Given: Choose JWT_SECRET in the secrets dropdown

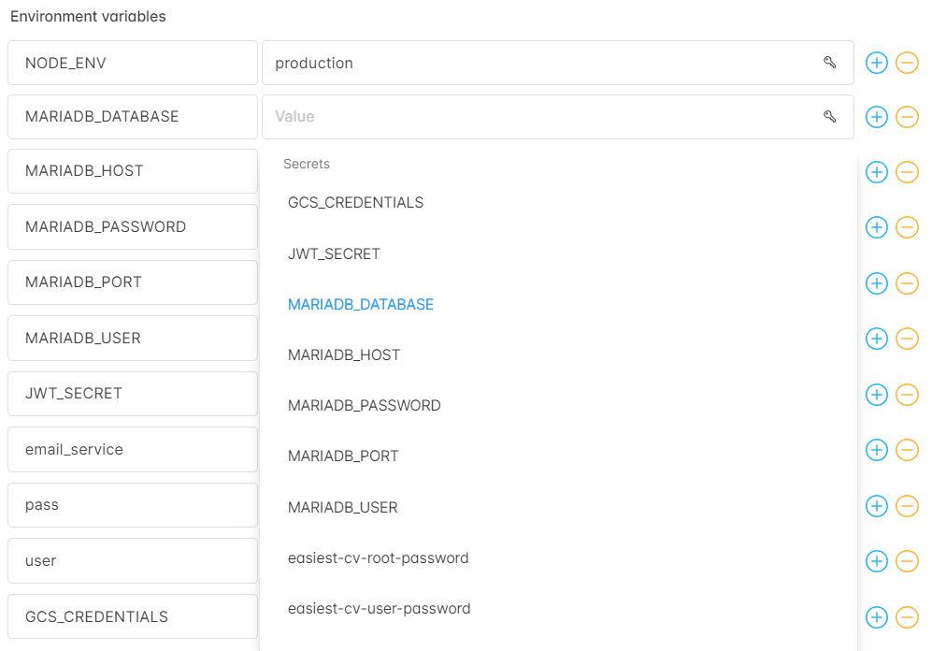Looking at the screenshot, I should pos(334,253).
